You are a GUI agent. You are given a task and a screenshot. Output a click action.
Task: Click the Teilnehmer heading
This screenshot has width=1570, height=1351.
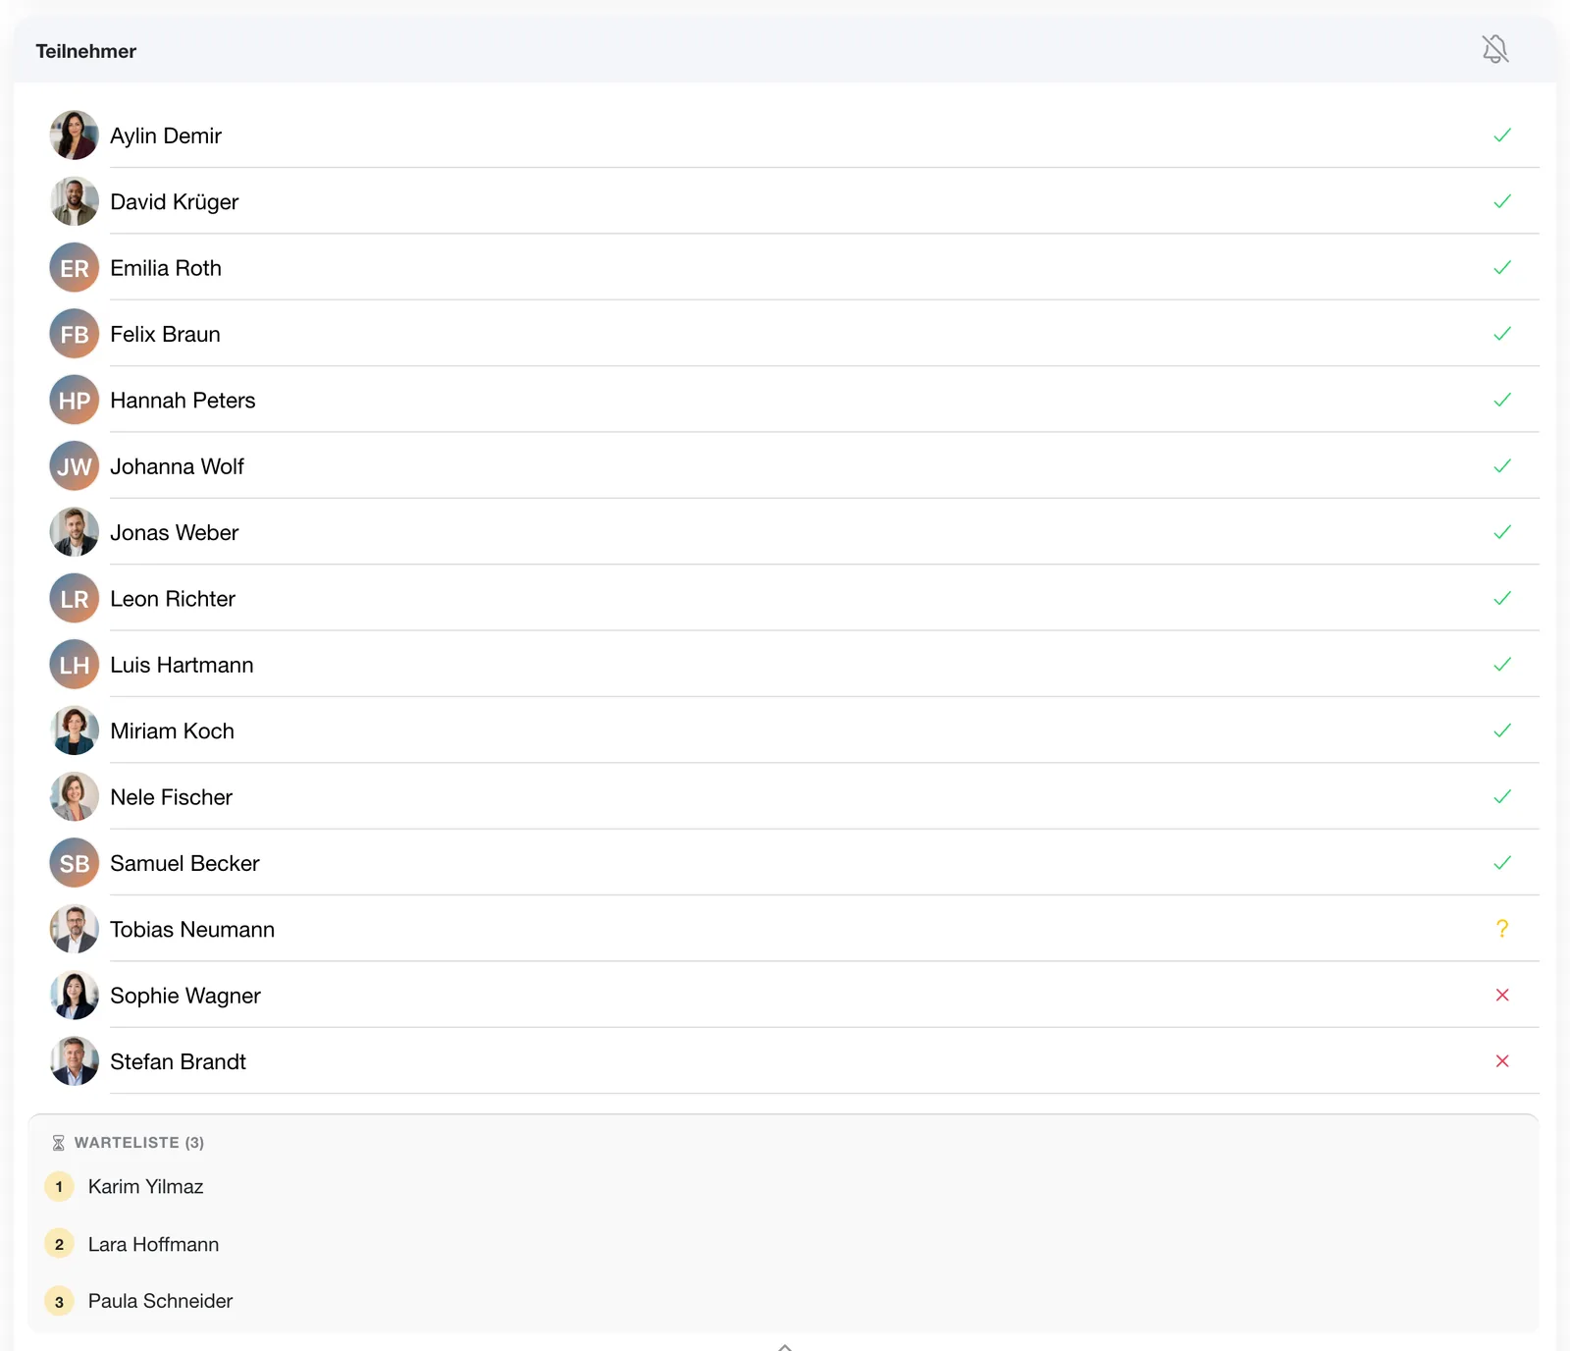[x=85, y=51]
